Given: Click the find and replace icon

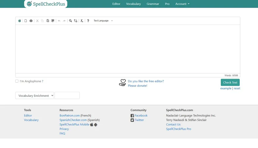Looking at the screenshot, I should [76, 21].
